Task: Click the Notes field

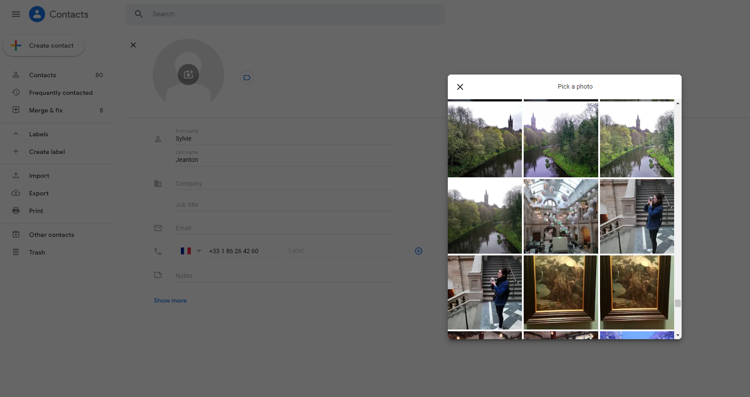Action: (x=283, y=276)
